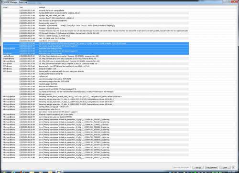The height and width of the screenshot is (173, 239).
Task: Select the 'Not using a proxy' row
Action: coord(96,94)
